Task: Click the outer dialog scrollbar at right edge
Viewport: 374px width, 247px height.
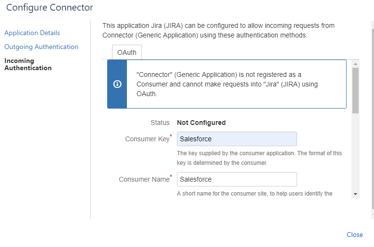Action: [x=373, y=119]
